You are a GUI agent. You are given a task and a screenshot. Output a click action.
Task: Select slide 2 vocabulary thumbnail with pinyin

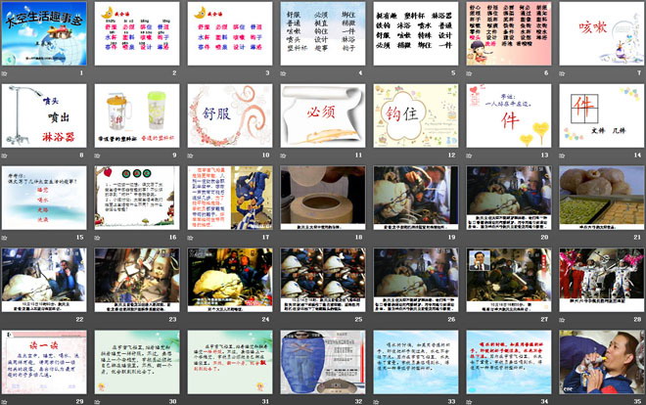[137, 33]
